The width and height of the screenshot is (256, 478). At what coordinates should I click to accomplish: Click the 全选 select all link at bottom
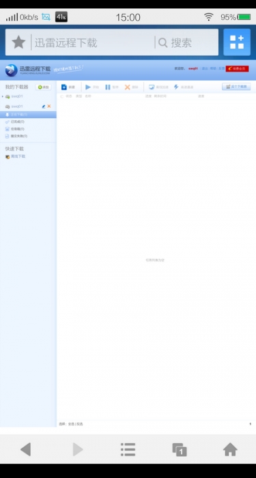point(71,424)
